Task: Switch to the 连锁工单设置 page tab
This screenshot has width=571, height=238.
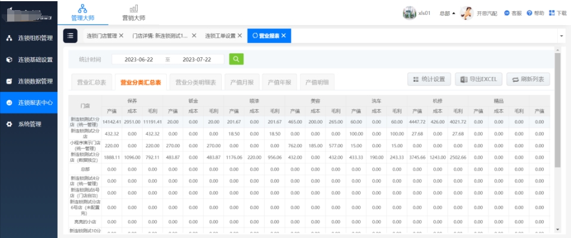Action: click(221, 36)
